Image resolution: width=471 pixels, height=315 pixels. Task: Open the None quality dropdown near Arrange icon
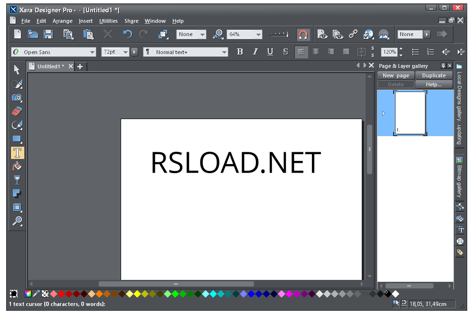pyautogui.click(x=202, y=35)
